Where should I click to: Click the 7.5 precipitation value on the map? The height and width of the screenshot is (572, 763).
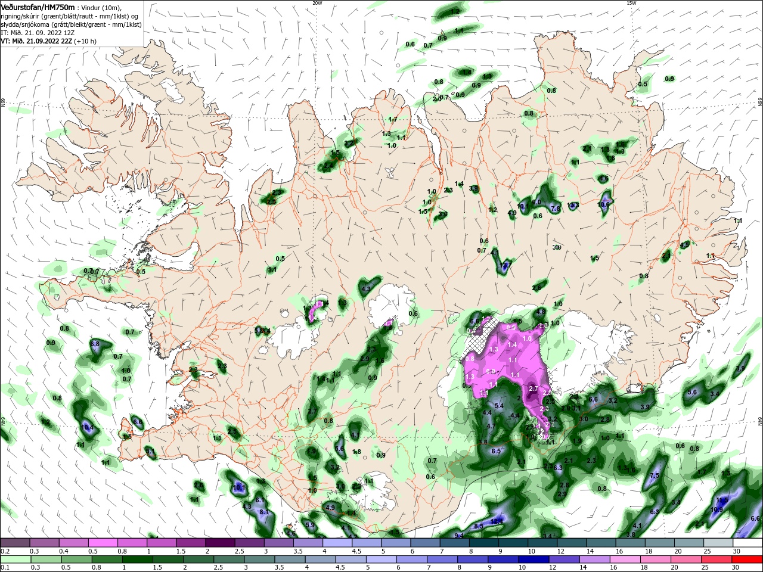(x=655, y=475)
